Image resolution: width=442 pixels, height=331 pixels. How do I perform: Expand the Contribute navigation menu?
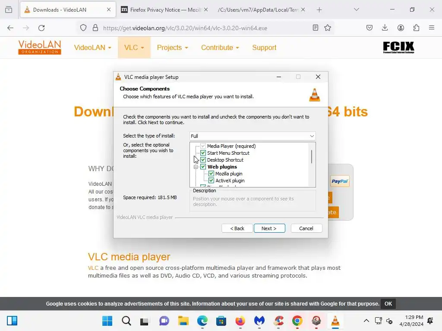pos(220,47)
